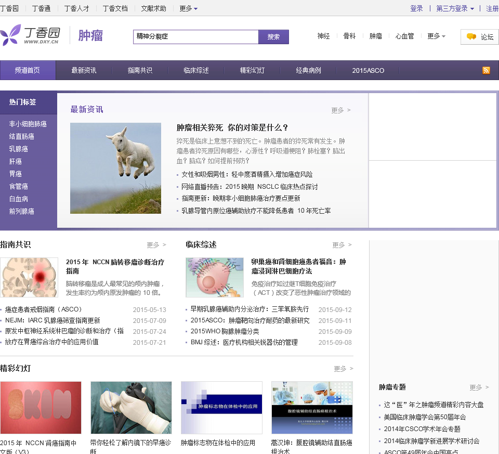Image resolution: width=499 pixels, height=454 pixels.
Task: Open the 肿瘤相关猝死 headline article
Action: [x=232, y=127]
